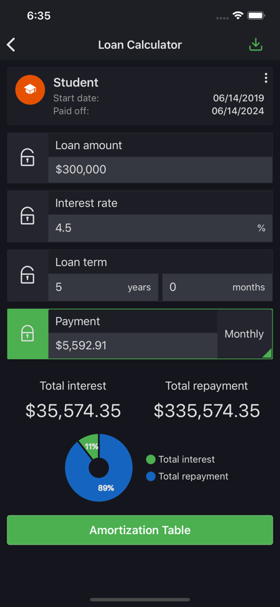Open the three-dot menu on Student card
Viewport: 280px width, 607px height.
point(266,78)
